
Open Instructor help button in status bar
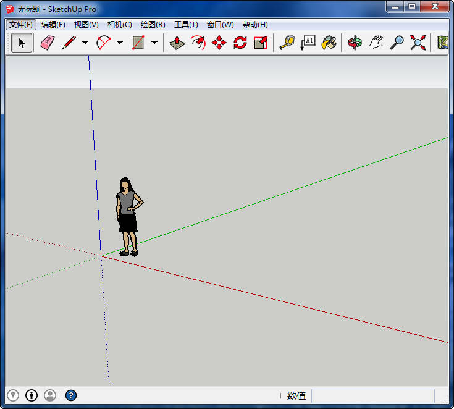coord(71,395)
